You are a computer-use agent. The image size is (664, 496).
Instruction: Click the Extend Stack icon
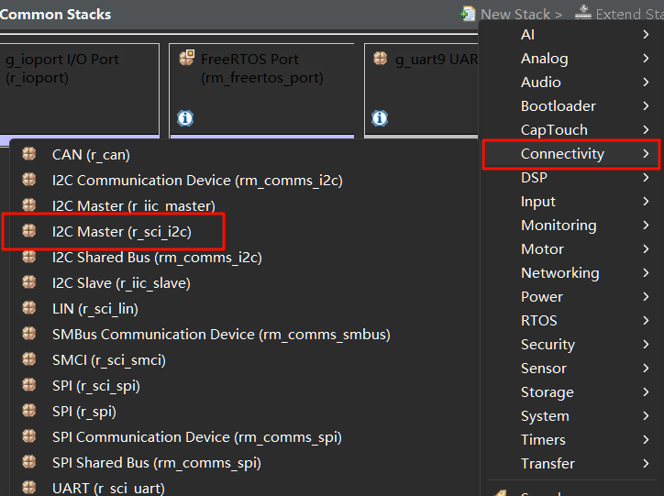(583, 13)
